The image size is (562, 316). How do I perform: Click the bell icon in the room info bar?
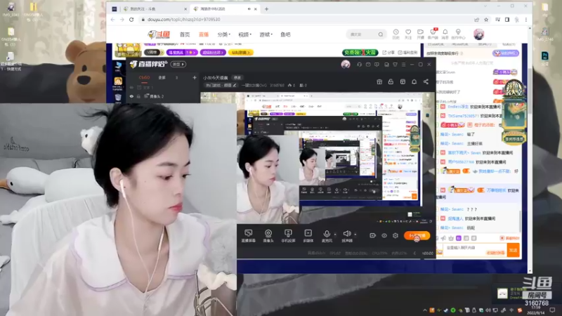[x=414, y=81]
